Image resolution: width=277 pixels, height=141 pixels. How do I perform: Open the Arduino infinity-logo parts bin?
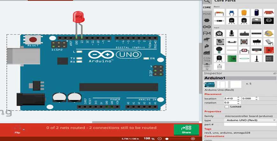tap(207, 27)
